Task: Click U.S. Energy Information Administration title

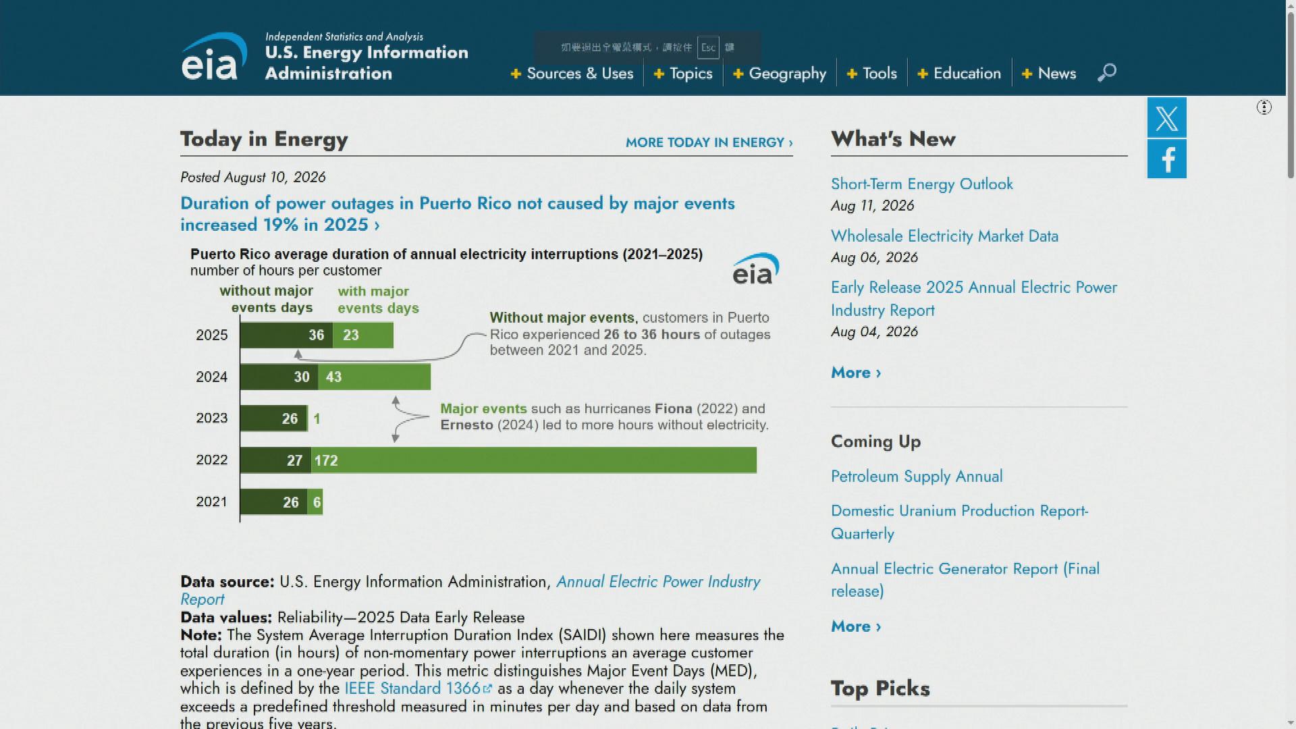Action: [x=366, y=63]
